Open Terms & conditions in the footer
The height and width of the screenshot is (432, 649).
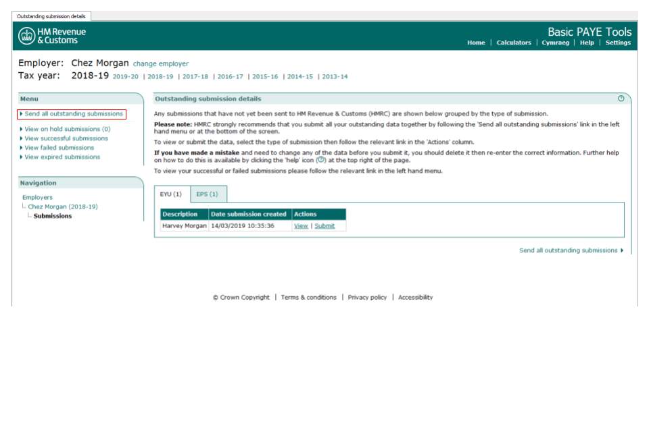[x=309, y=297]
